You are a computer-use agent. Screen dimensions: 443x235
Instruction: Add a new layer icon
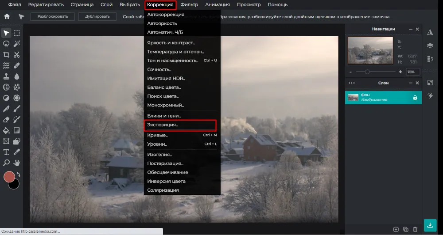click(x=396, y=229)
